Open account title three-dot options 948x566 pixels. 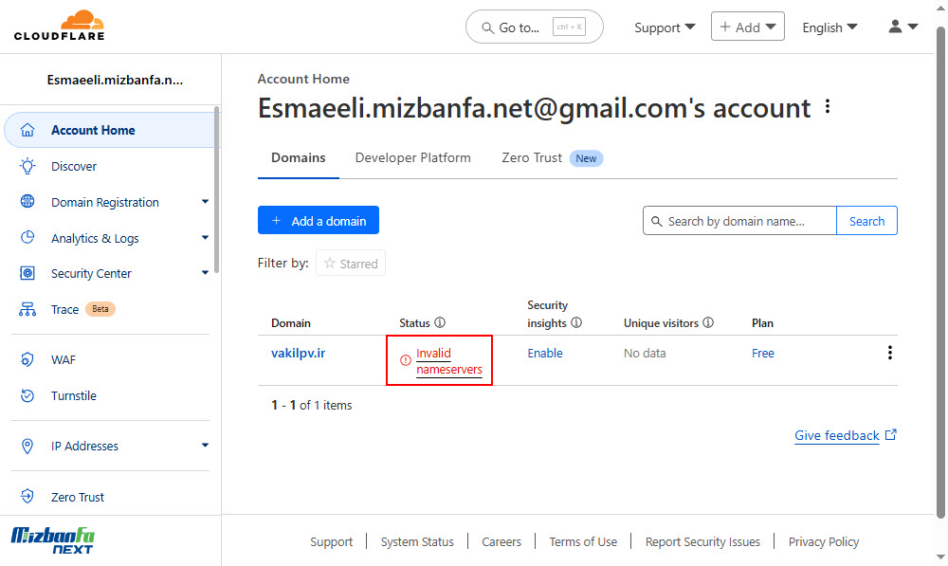[828, 107]
